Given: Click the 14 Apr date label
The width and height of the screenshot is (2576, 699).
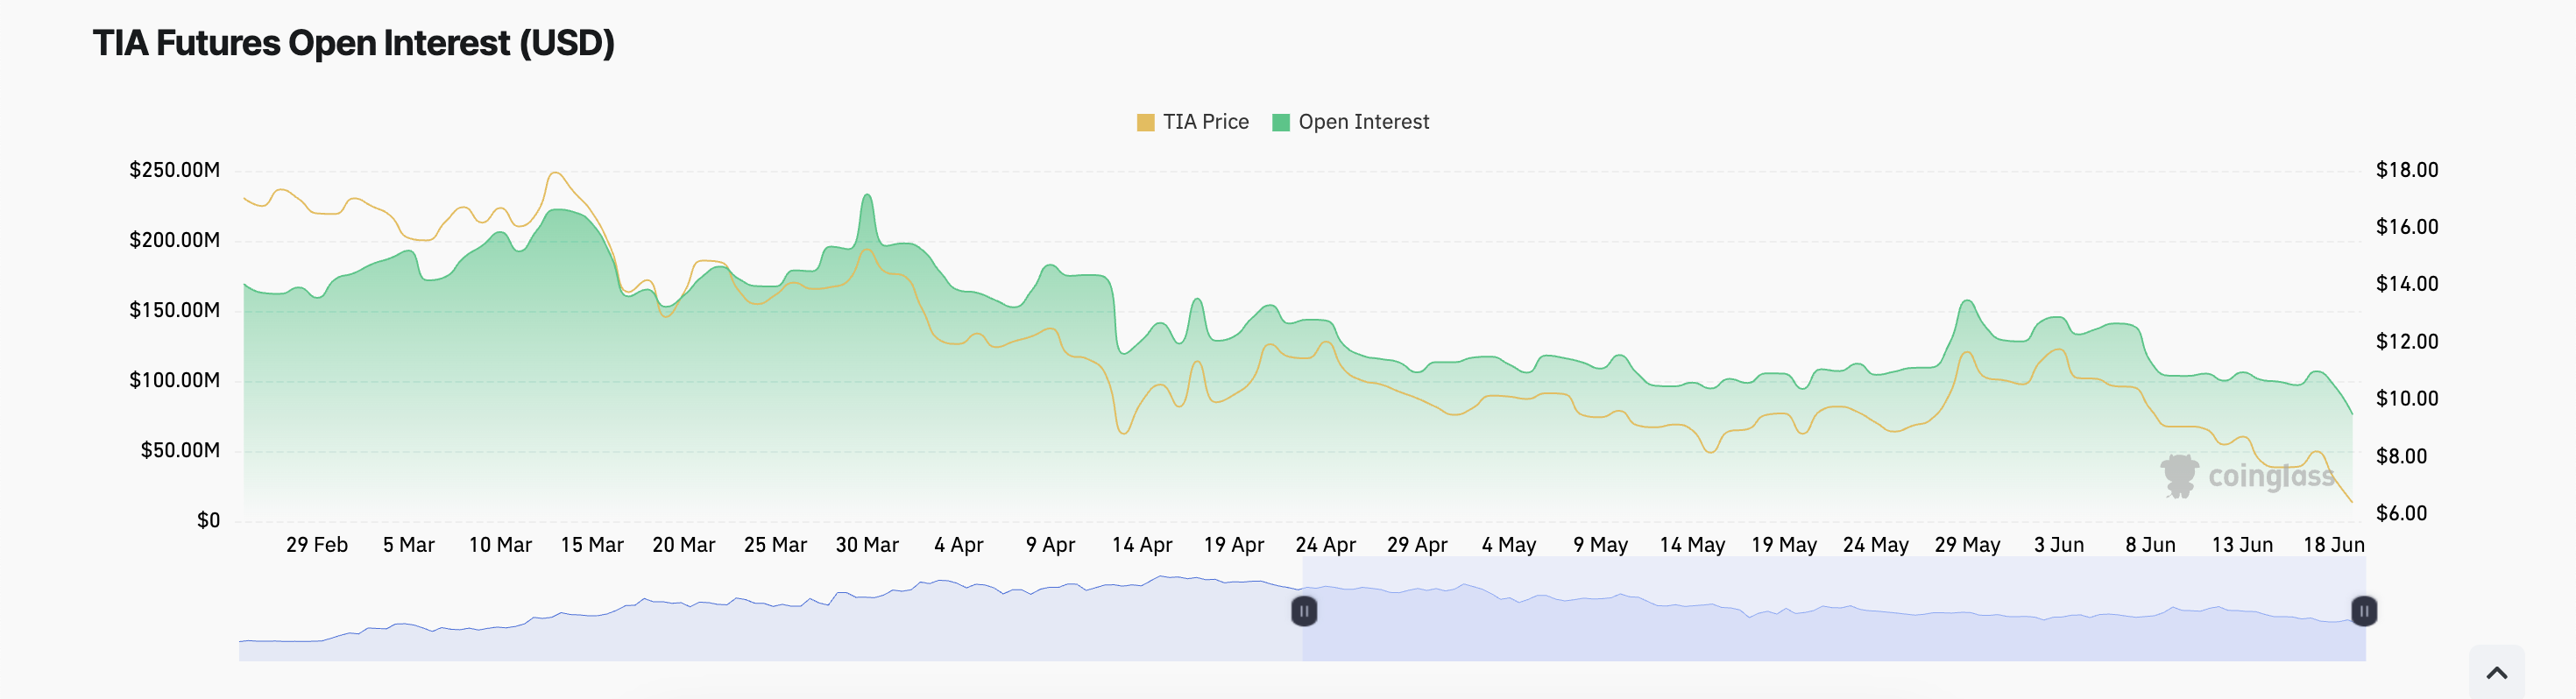Looking at the screenshot, I should (1142, 545).
